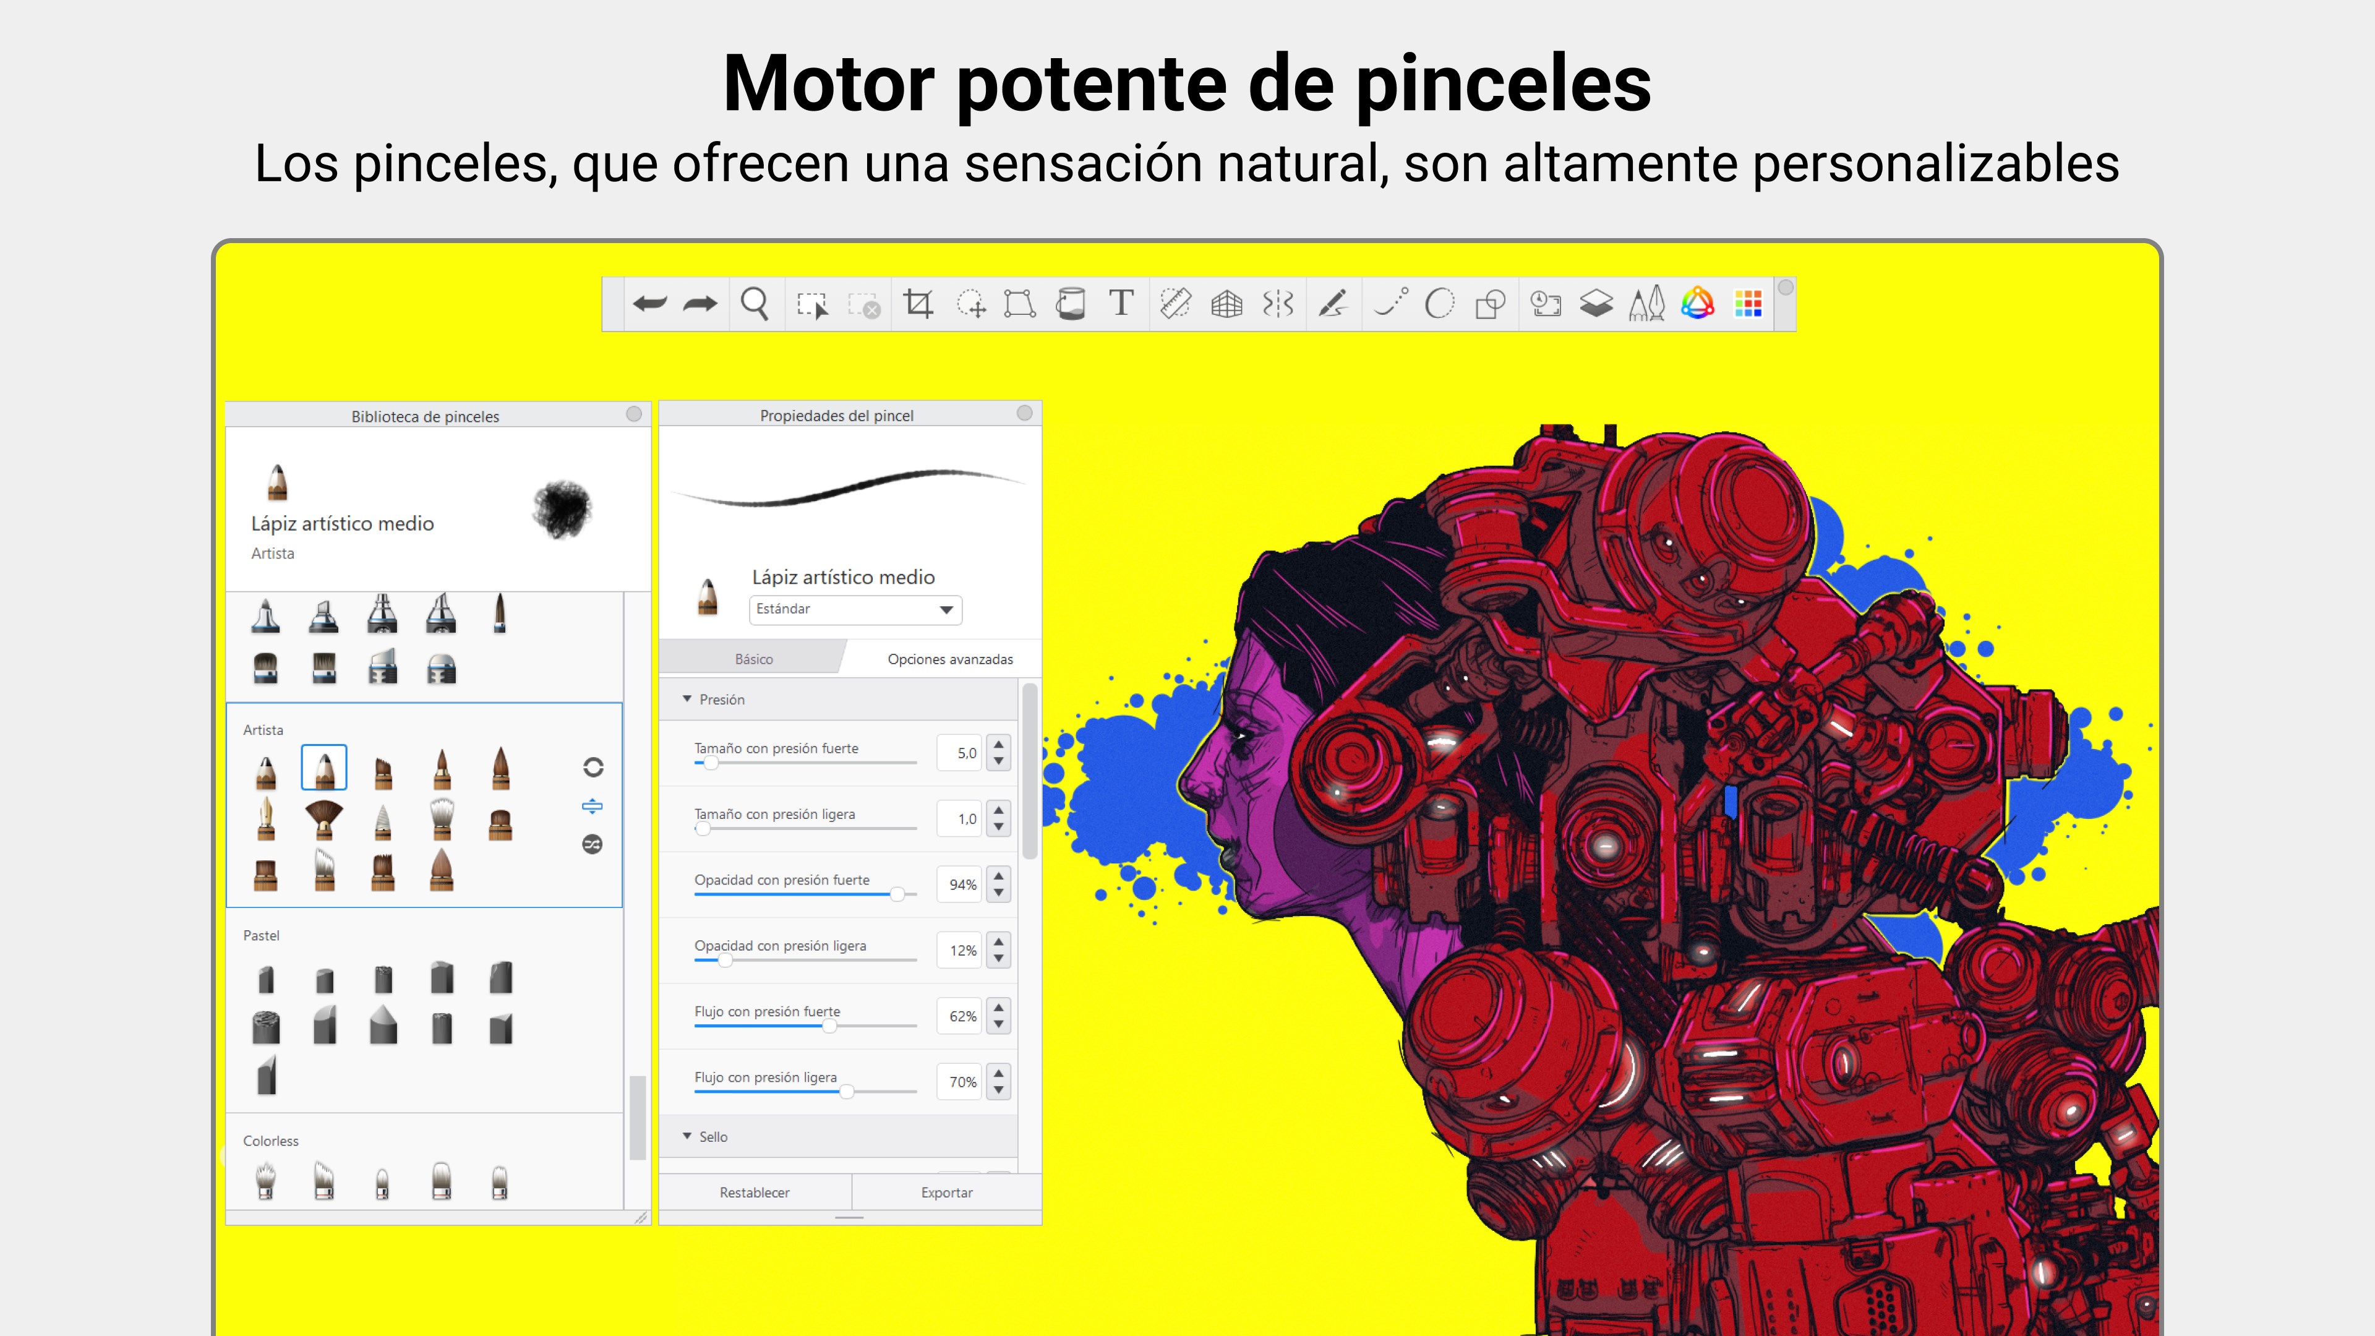This screenshot has height=1336, width=2375.
Task: Open the Perspective guides tool
Action: 1226,303
